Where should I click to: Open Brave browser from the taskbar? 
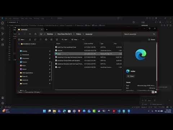tap(79, 111)
